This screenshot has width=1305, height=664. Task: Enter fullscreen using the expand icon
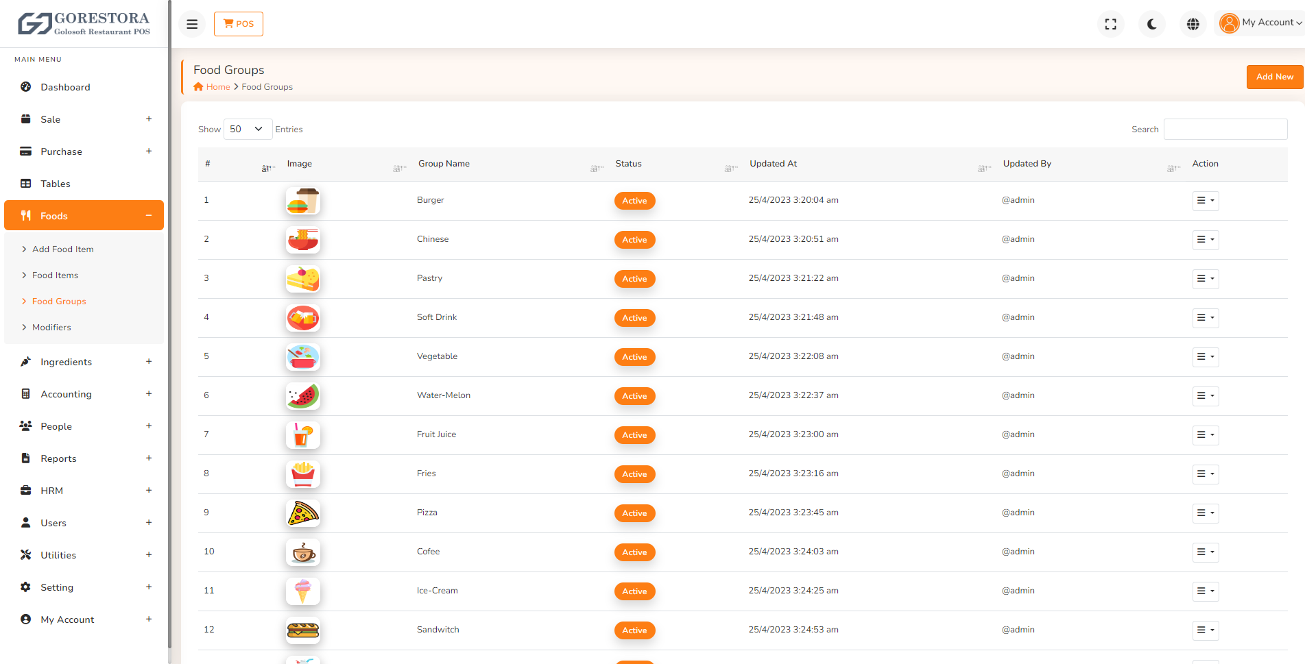[1110, 23]
